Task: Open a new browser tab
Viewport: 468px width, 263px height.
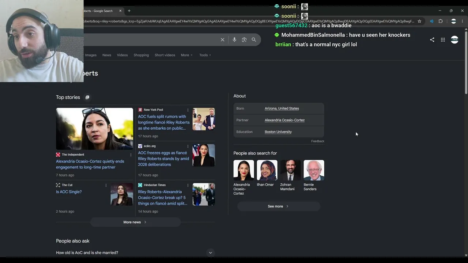Action: 129,11
